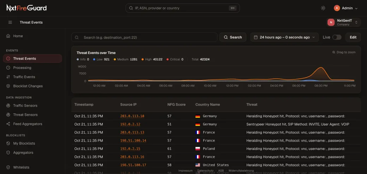Click the Threat Sensors radar icon

point(8,114)
